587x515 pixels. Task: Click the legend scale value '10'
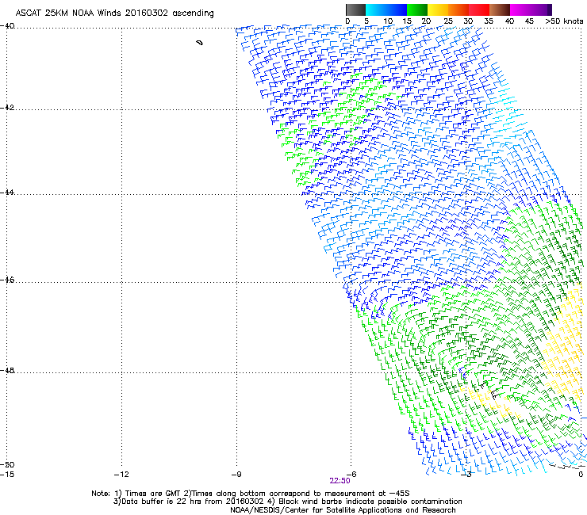coord(388,21)
